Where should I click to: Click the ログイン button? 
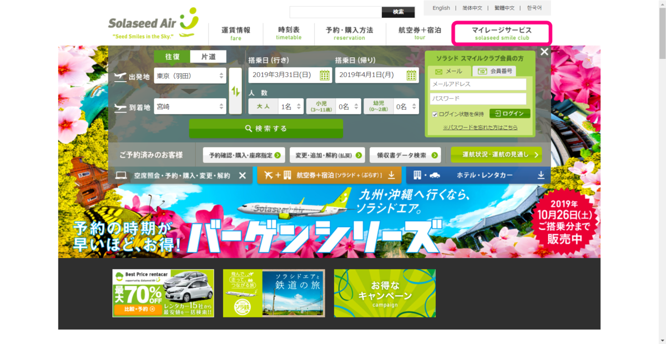click(x=509, y=113)
